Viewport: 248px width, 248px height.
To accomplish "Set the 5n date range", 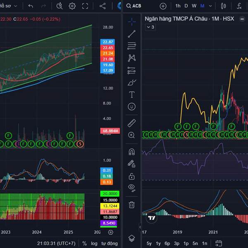I will (x=195, y=243).
